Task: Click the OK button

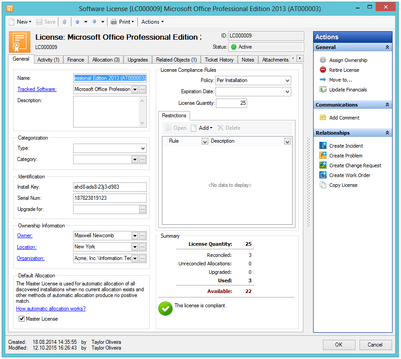Action: click(339, 345)
